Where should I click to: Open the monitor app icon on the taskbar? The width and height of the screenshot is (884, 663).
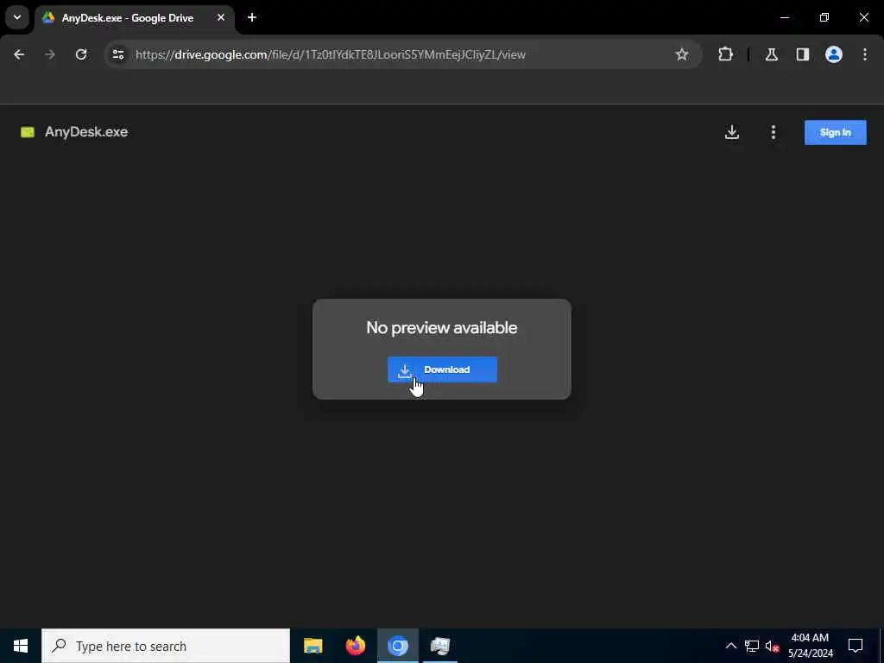(439, 646)
